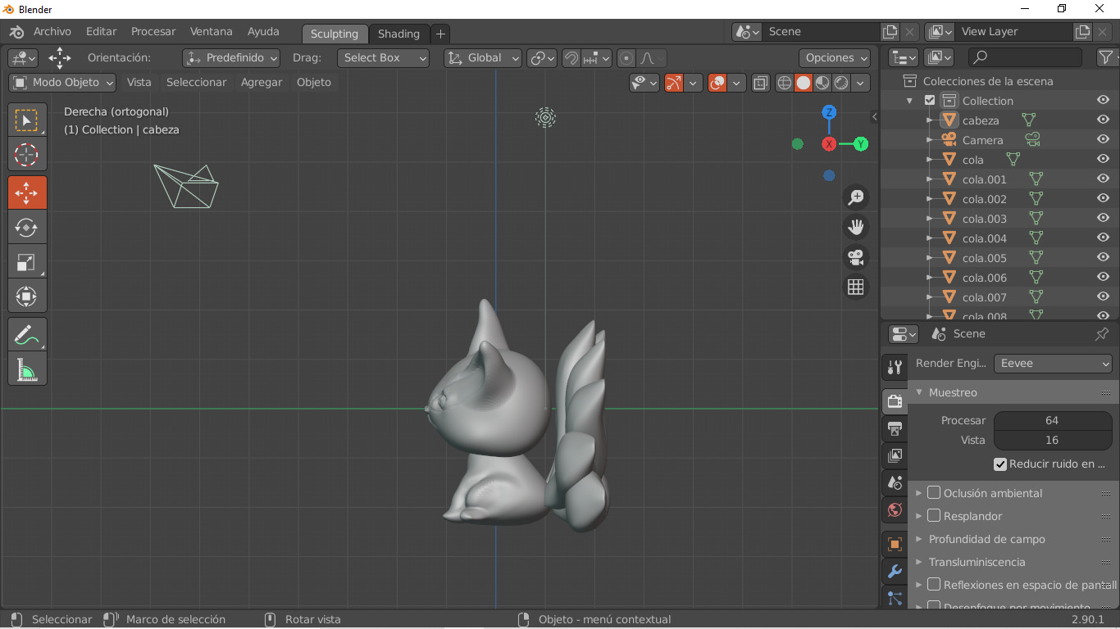Click the blue Z axis gizmo
The width and height of the screenshot is (1120, 629).
[x=829, y=112]
